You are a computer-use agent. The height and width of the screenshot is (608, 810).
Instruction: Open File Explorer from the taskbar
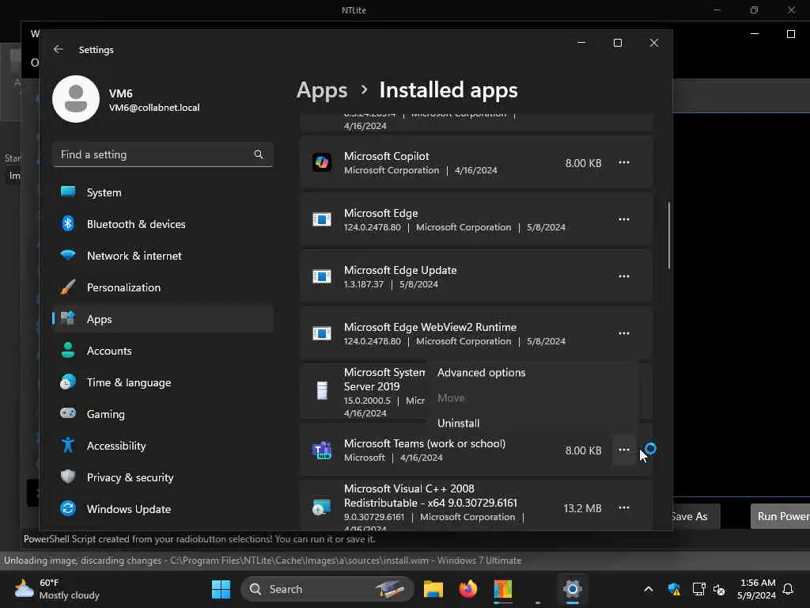(x=433, y=589)
